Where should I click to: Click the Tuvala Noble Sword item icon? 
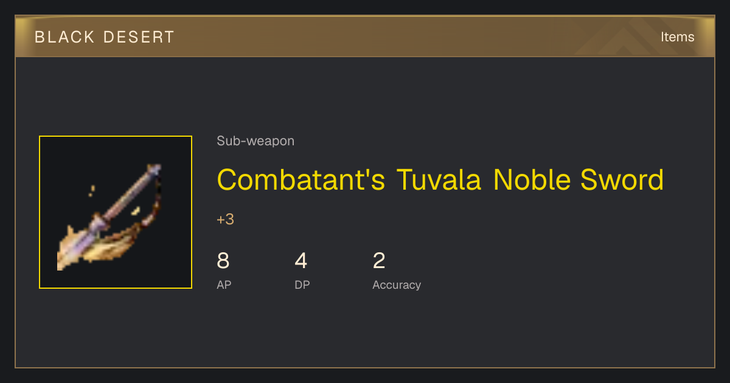116,212
